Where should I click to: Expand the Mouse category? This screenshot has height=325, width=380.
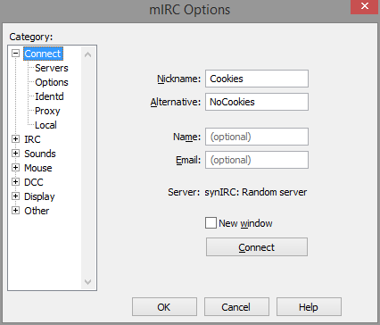tap(15, 168)
